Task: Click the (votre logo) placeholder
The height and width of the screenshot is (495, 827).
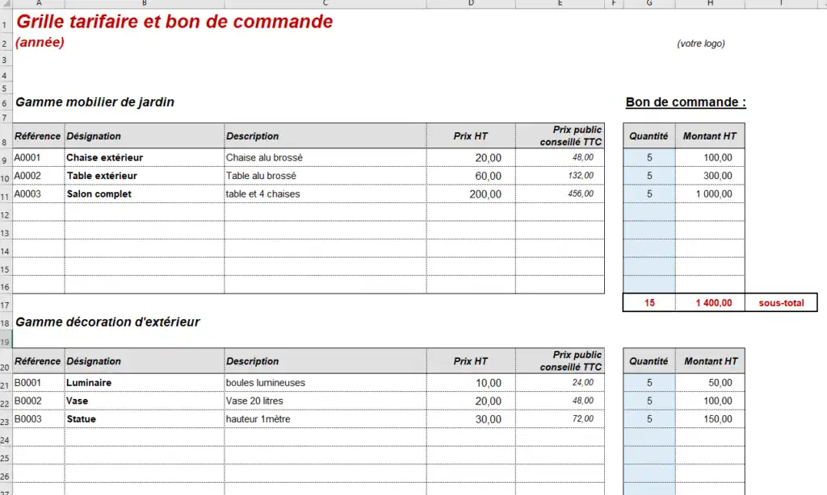Action: coord(701,44)
